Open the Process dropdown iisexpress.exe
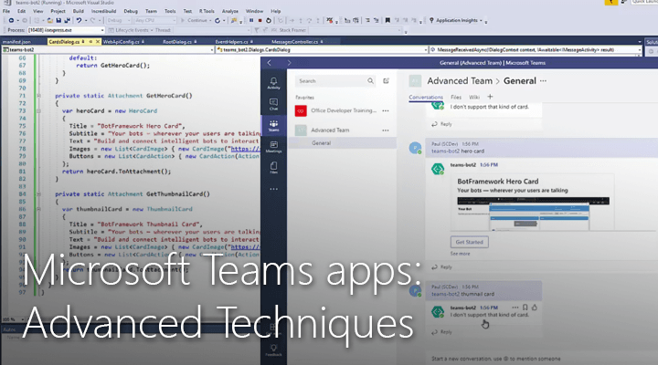Image resolution: width=658 pixels, height=365 pixels. 67,30
